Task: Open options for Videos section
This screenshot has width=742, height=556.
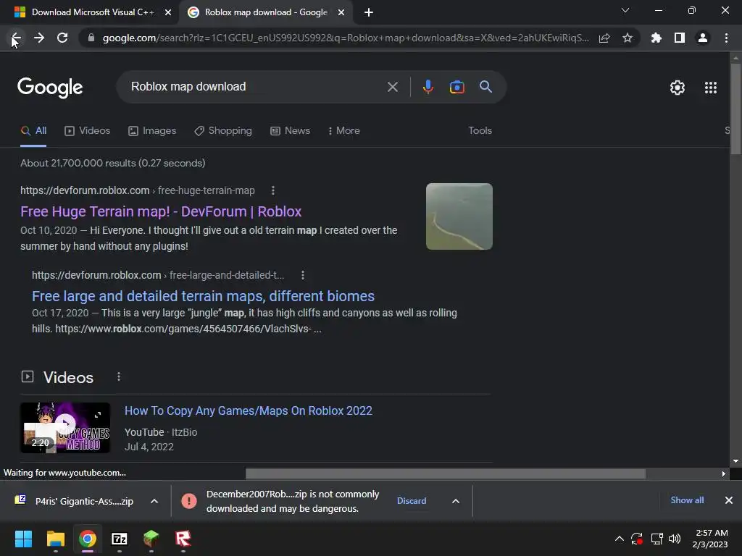Action: pyautogui.click(x=119, y=376)
